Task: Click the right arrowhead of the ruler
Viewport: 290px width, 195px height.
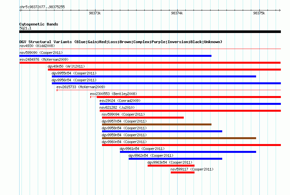Action: click(280, 10)
